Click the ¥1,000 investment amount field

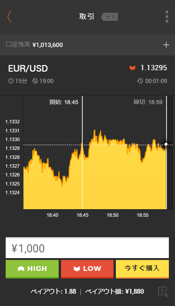pyautogui.click(x=87, y=248)
